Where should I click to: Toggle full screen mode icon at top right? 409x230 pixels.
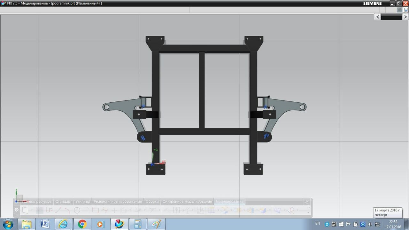[406, 10]
